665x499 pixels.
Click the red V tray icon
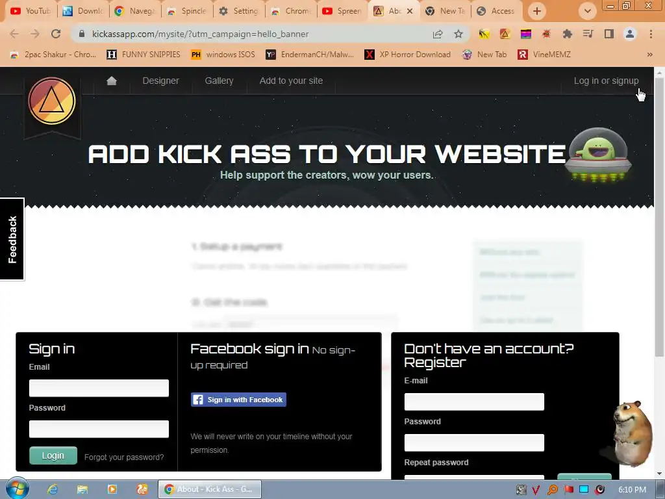pos(536,490)
